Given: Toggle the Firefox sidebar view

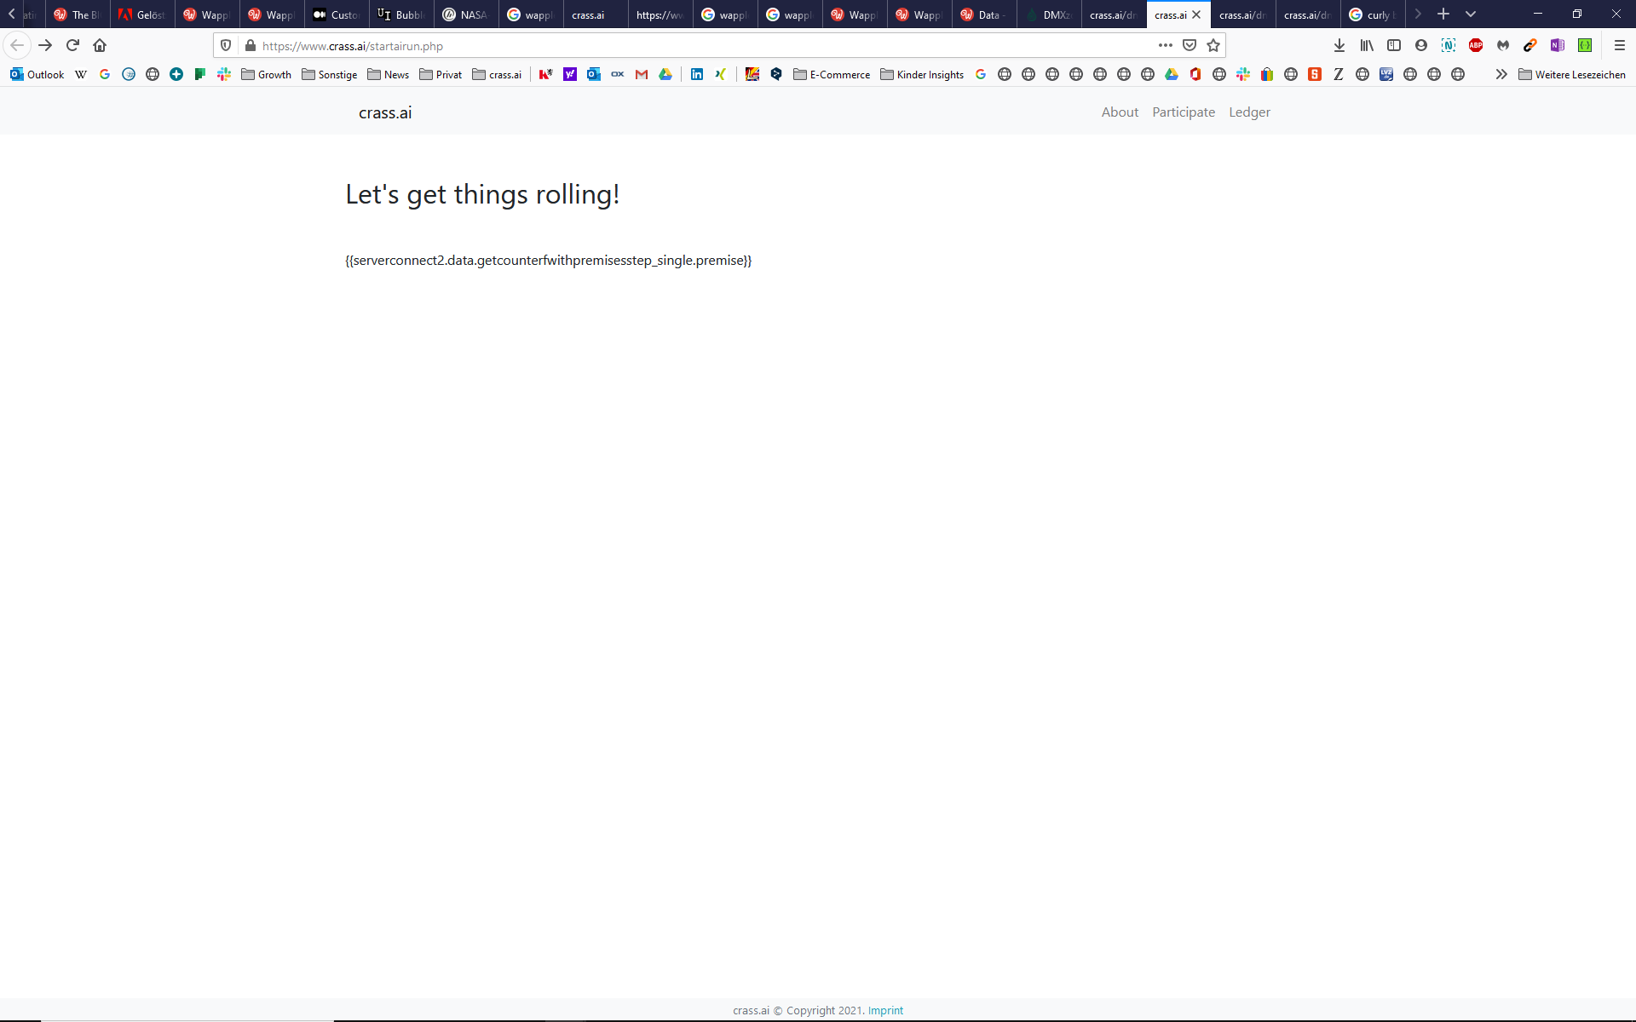Looking at the screenshot, I should (x=1394, y=45).
